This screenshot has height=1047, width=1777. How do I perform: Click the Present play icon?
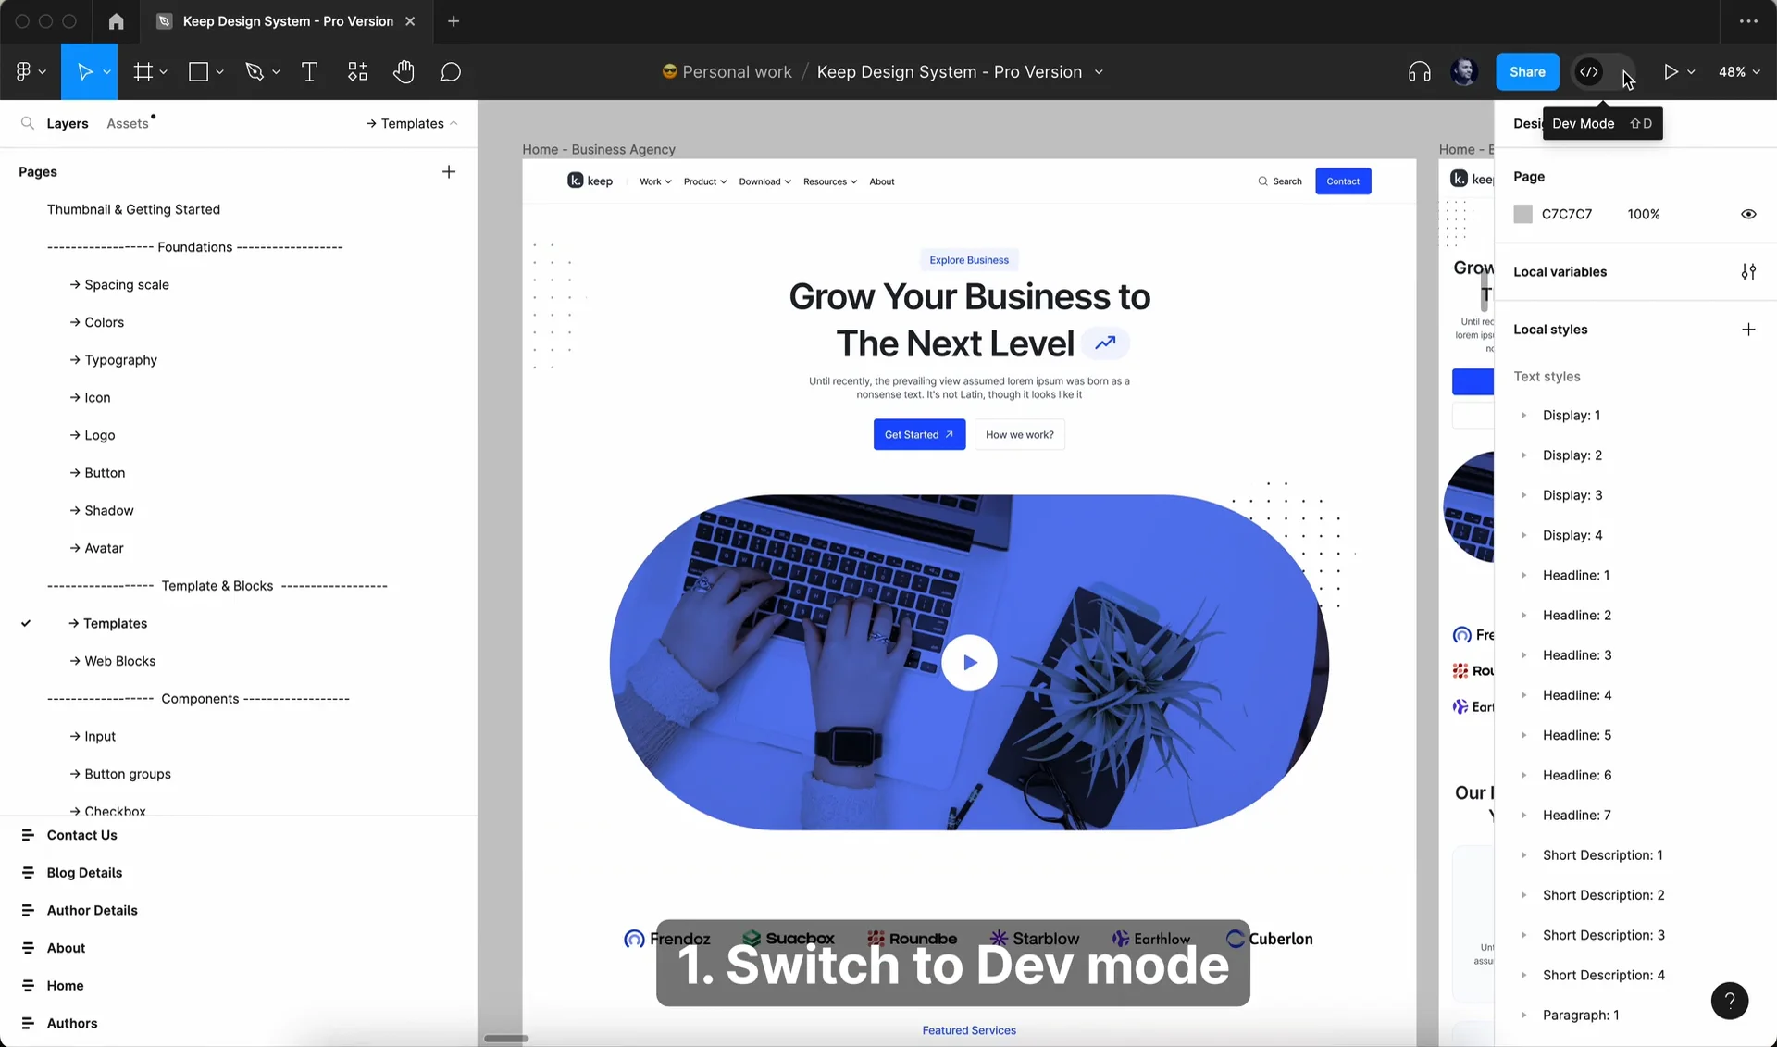click(1671, 71)
